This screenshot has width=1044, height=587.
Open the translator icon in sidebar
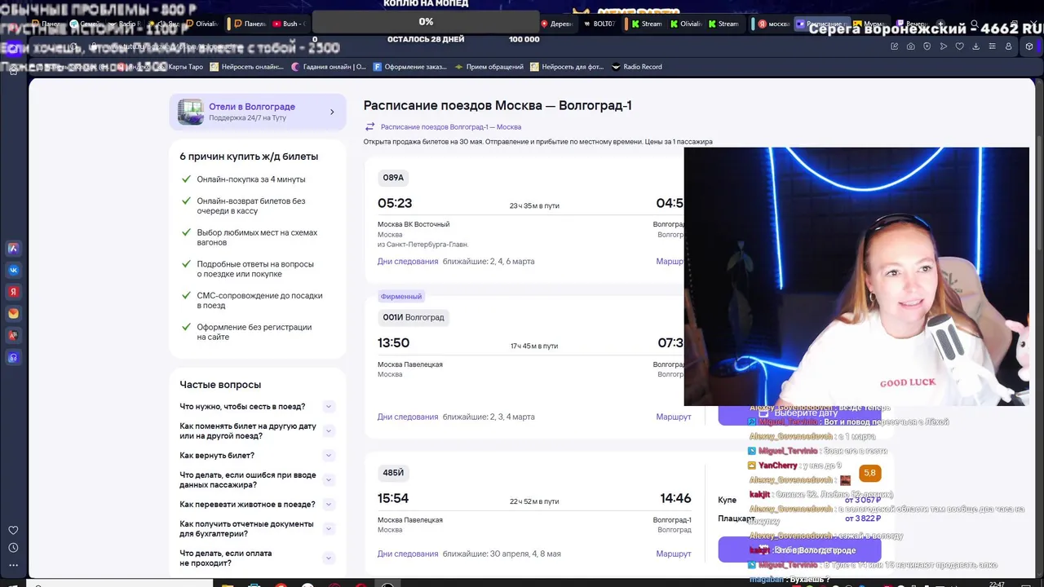point(13,335)
